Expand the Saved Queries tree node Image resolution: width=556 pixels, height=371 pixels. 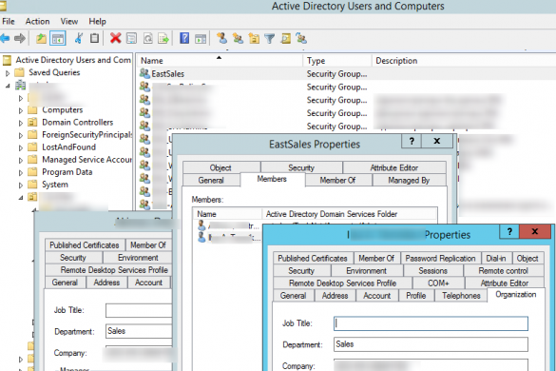8,73
